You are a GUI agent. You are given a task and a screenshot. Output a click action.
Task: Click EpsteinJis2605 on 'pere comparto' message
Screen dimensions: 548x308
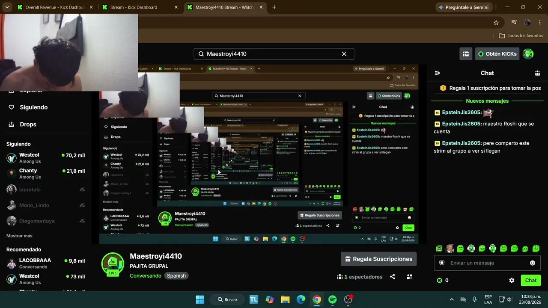click(x=462, y=143)
